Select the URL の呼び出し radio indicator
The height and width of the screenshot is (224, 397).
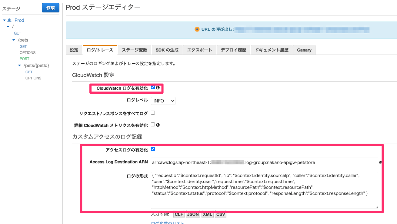[x=197, y=29]
